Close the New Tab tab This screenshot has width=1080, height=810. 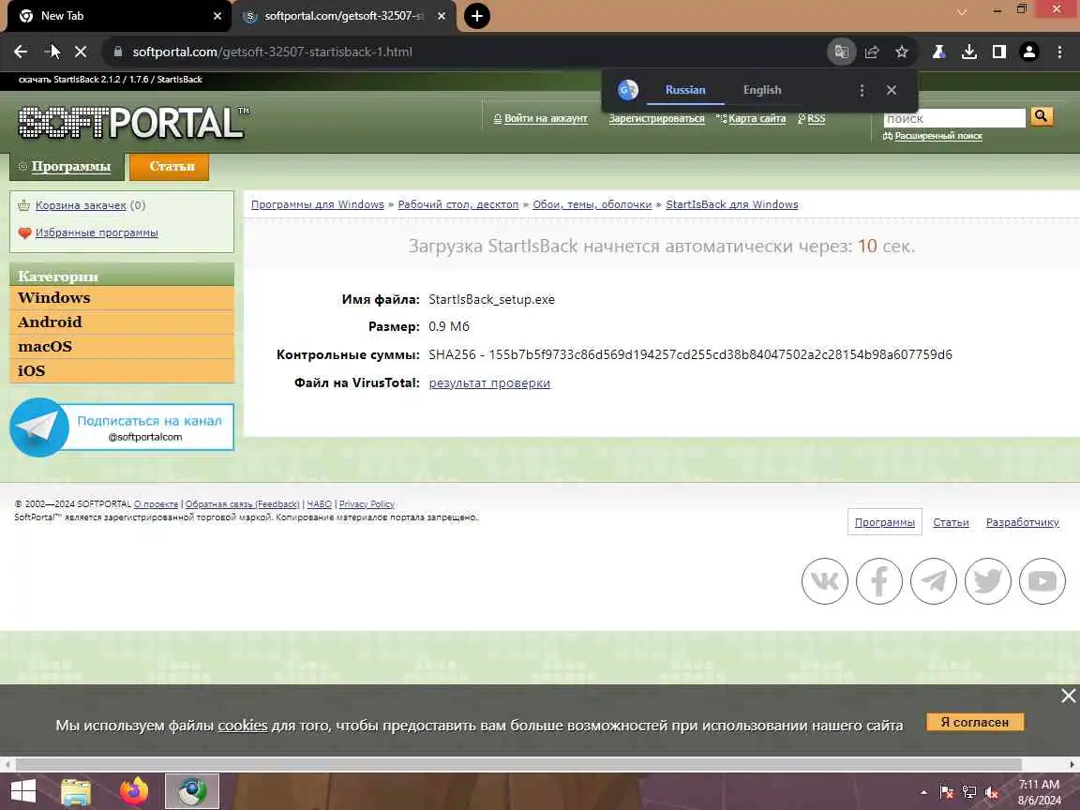point(217,16)
